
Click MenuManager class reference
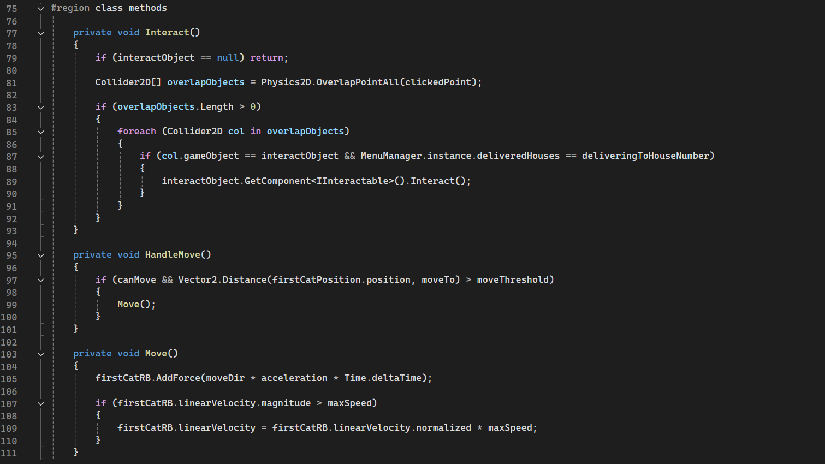pos(391,156)
